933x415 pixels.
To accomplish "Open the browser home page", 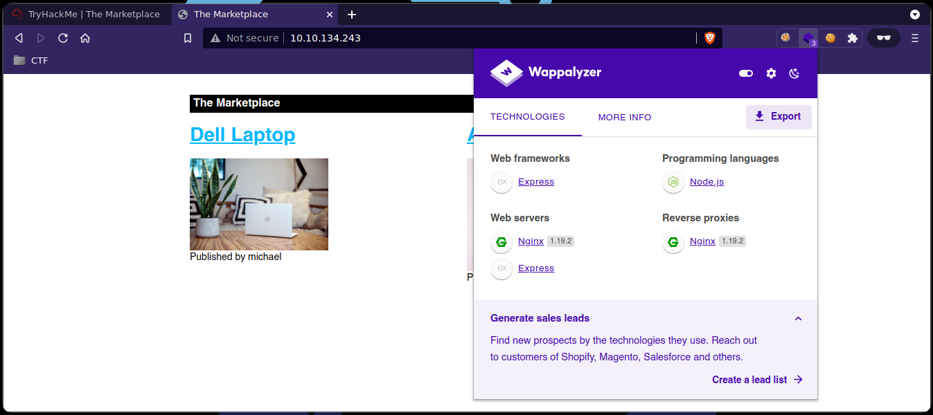I will pos(85,38).
